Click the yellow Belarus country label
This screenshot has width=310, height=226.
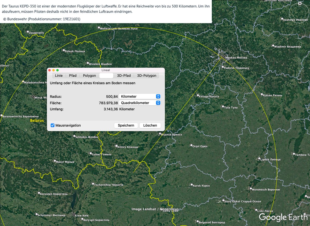point(37,120)
